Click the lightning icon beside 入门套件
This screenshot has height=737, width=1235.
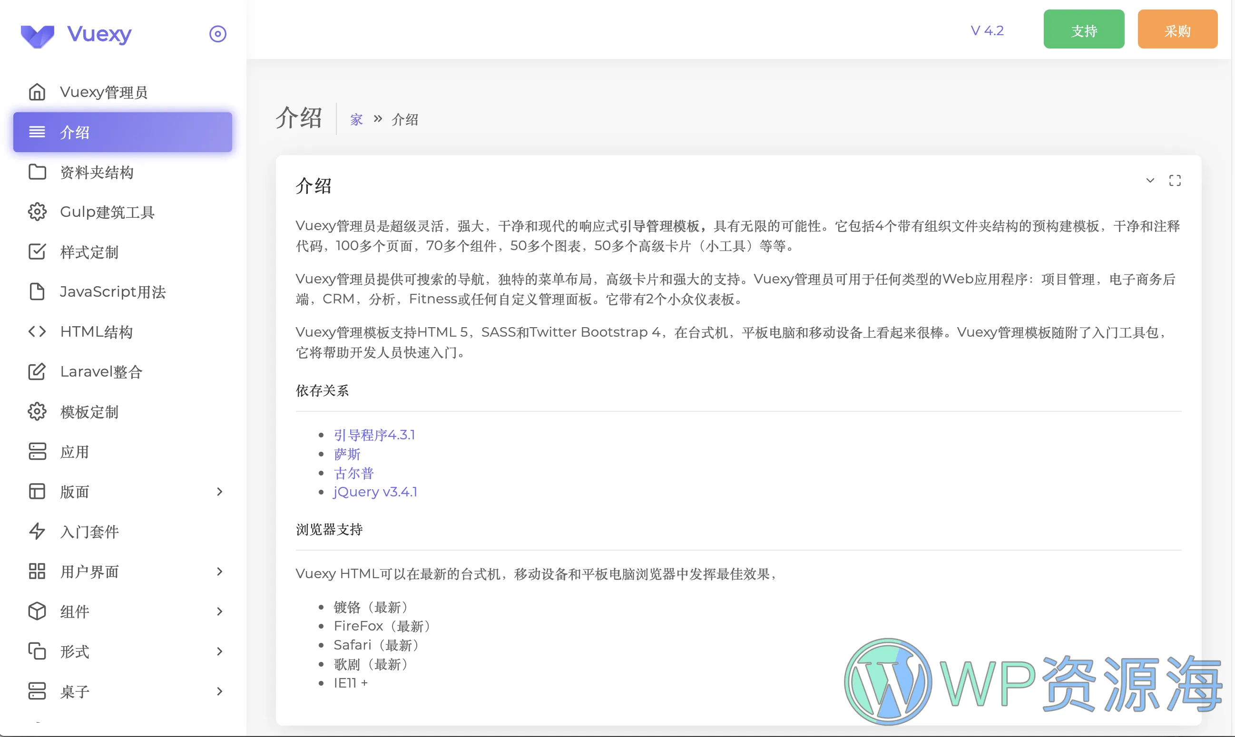coord(37,532)
